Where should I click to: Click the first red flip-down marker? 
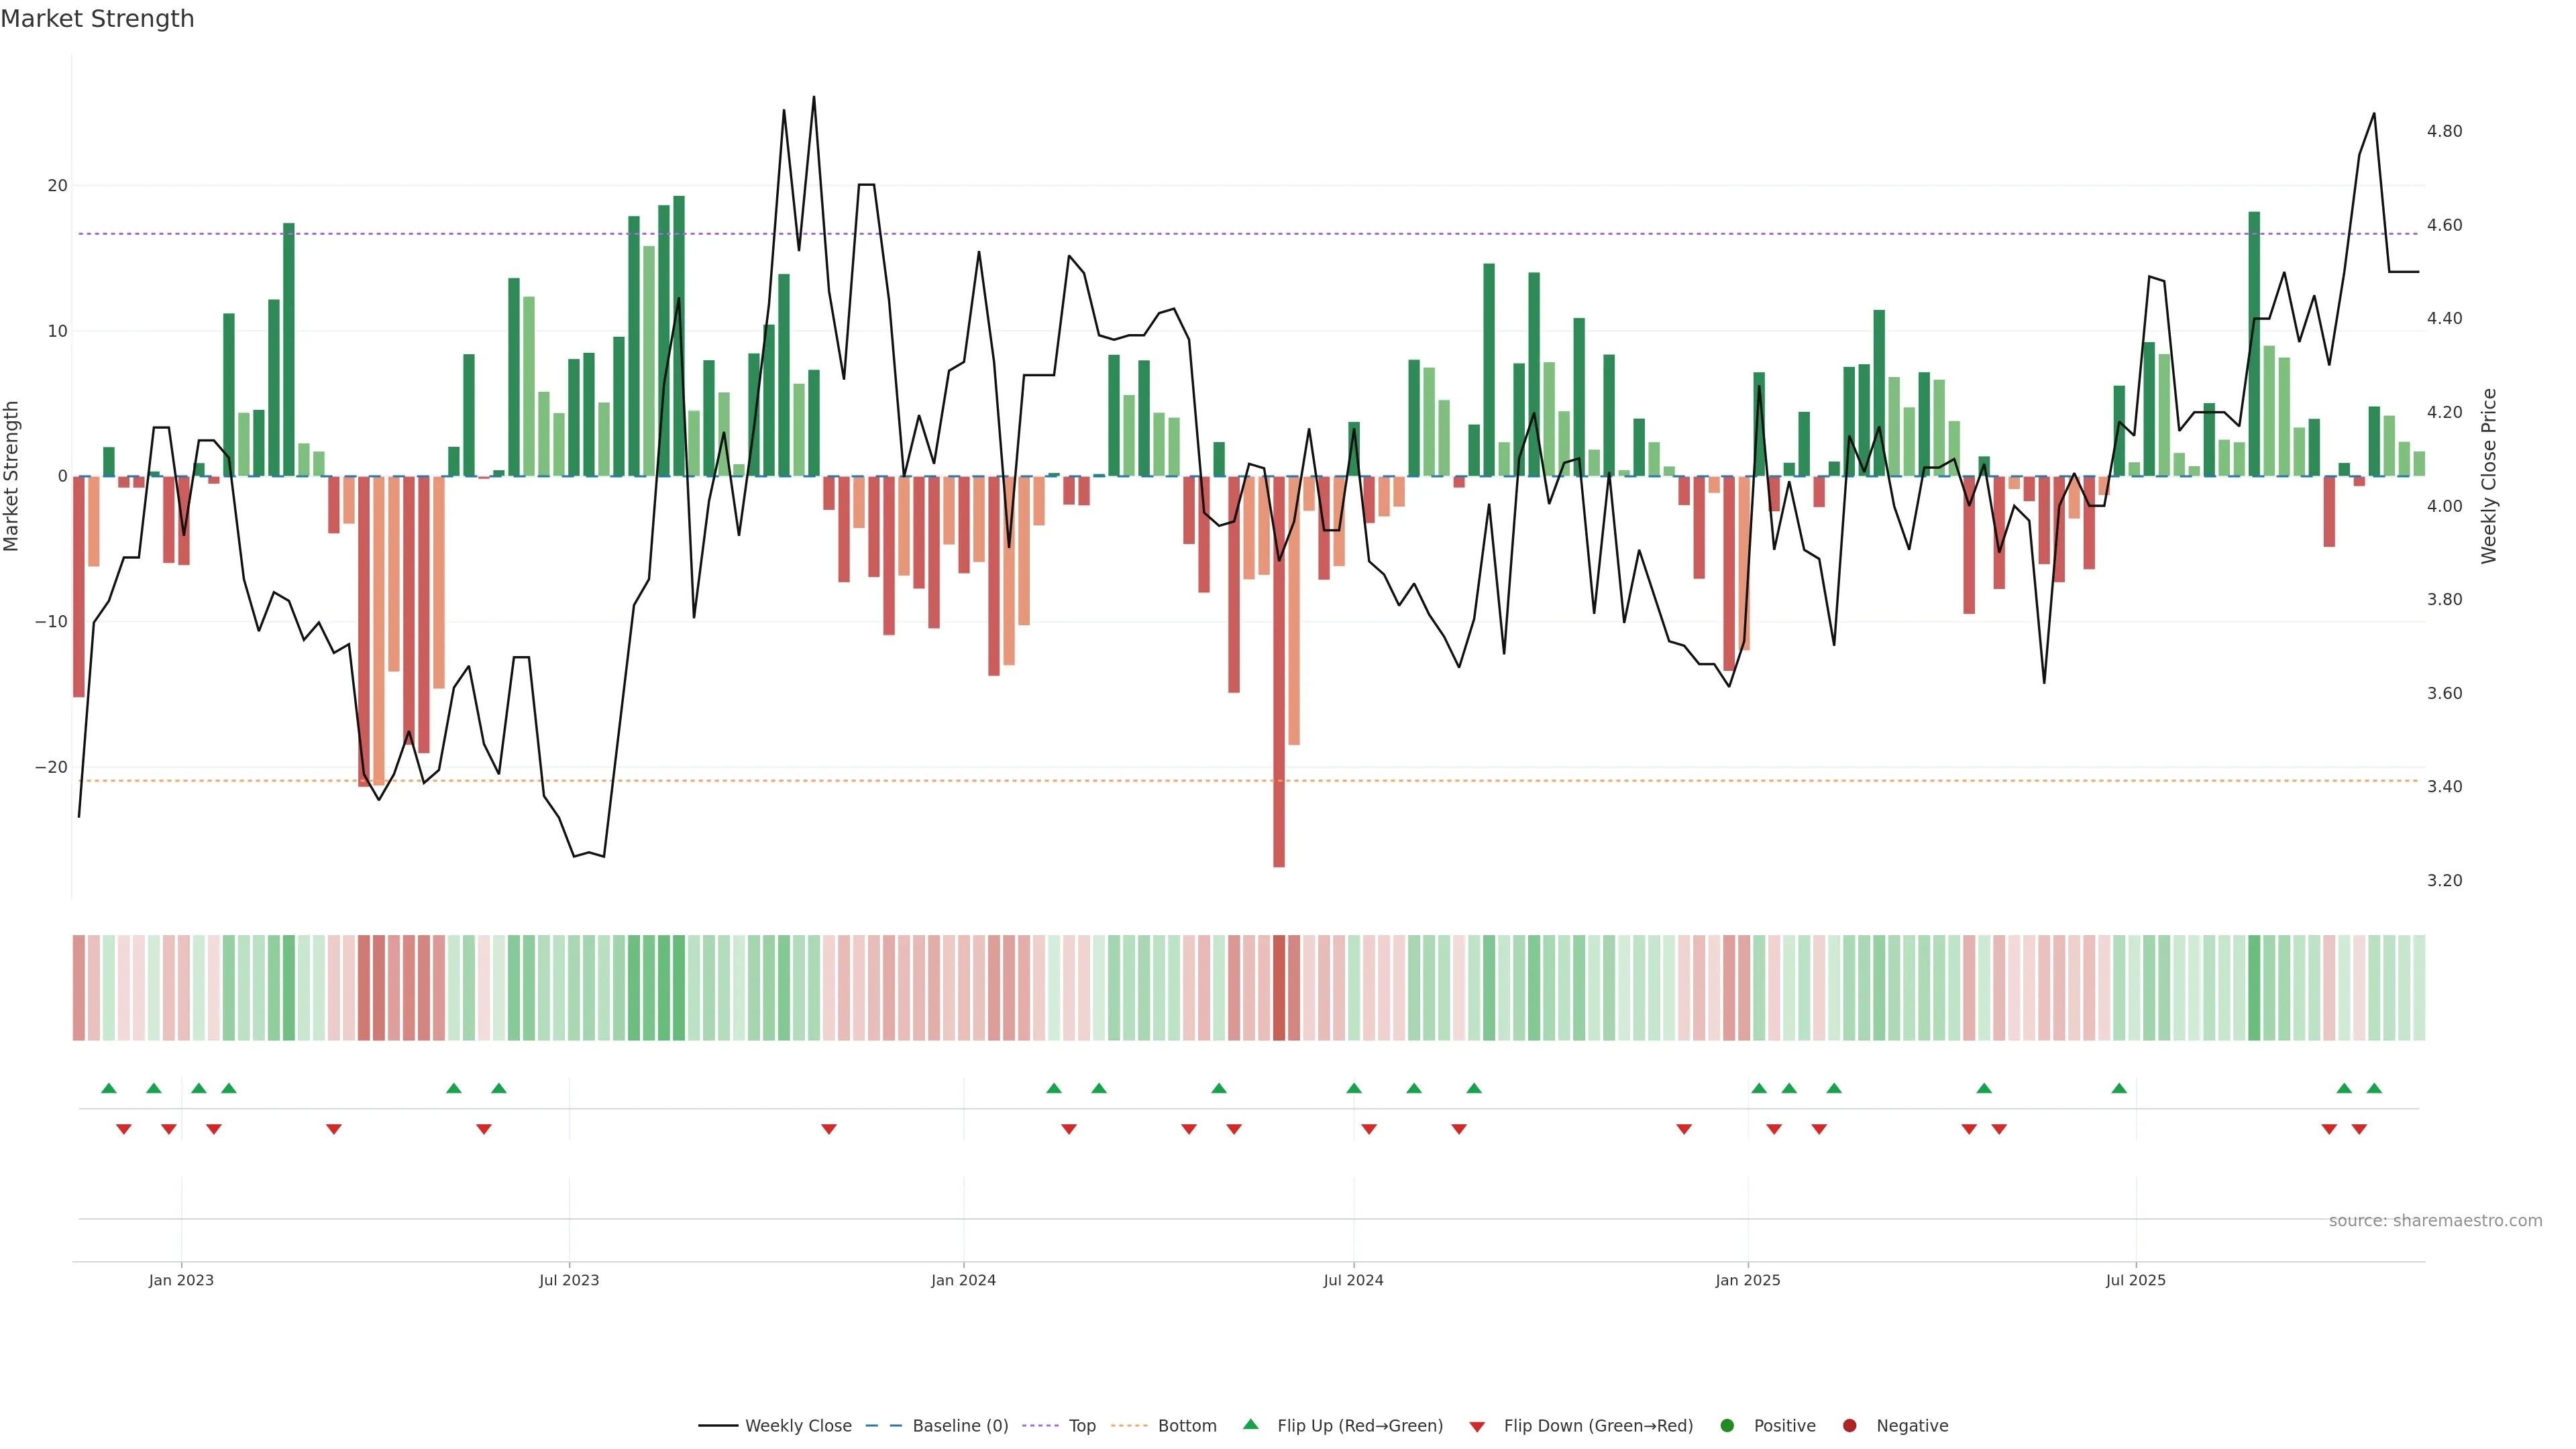pyautogui.click(x=124, y=1129)
